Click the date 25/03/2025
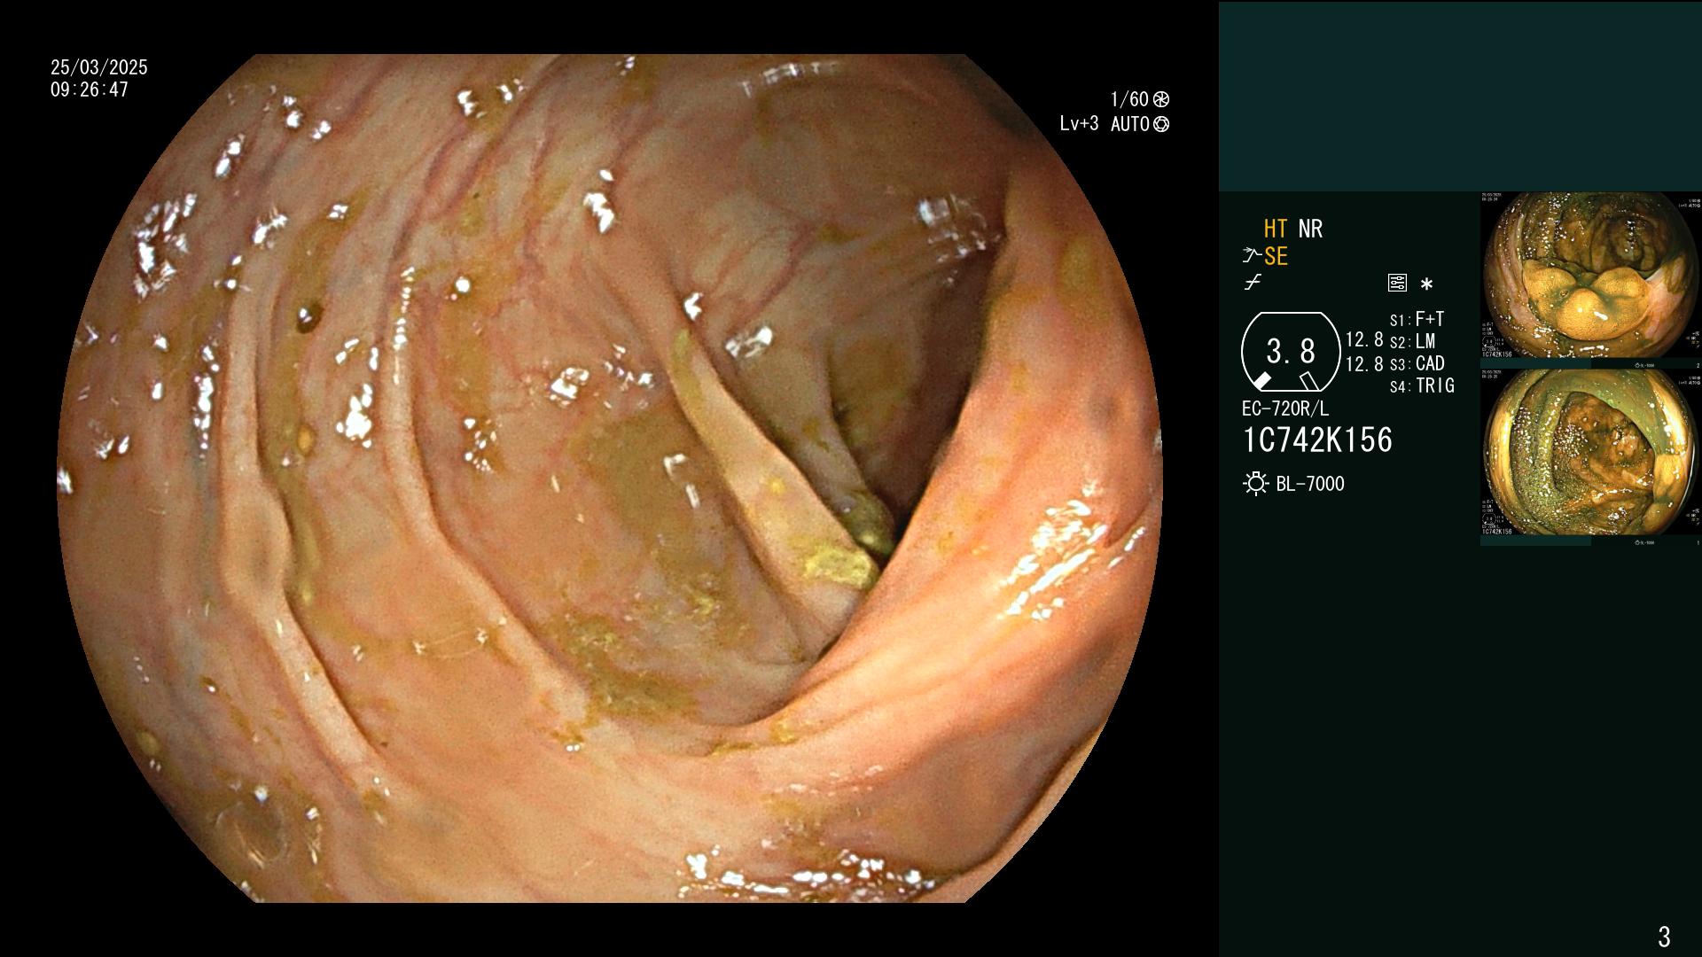Screen dimensions: 1702x957 coord(99,67)
